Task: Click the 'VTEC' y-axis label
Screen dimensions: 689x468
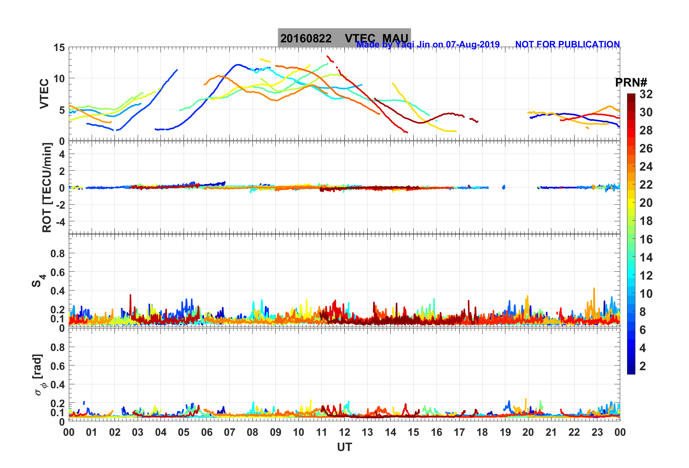Action: point(44,93)
